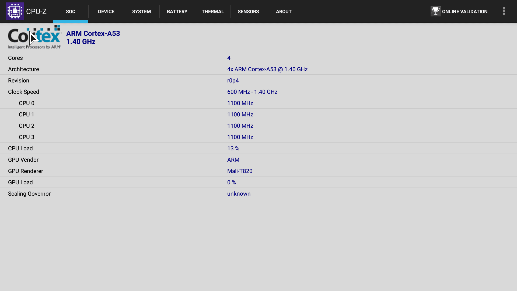This screenshot has height=291, width=517.
Task: Click the trophy icon for online validation
Action: 435,11
